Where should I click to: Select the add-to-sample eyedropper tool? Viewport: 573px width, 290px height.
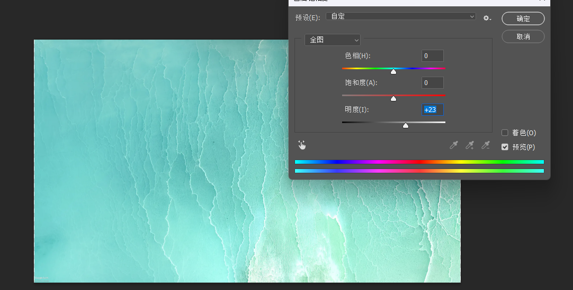[470, 145]
